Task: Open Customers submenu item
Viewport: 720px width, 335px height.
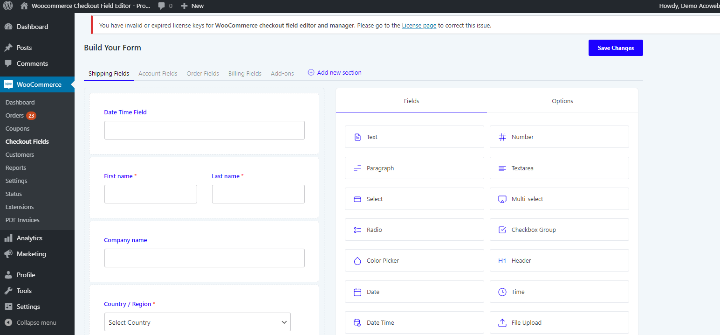Action: click(20, 154)
